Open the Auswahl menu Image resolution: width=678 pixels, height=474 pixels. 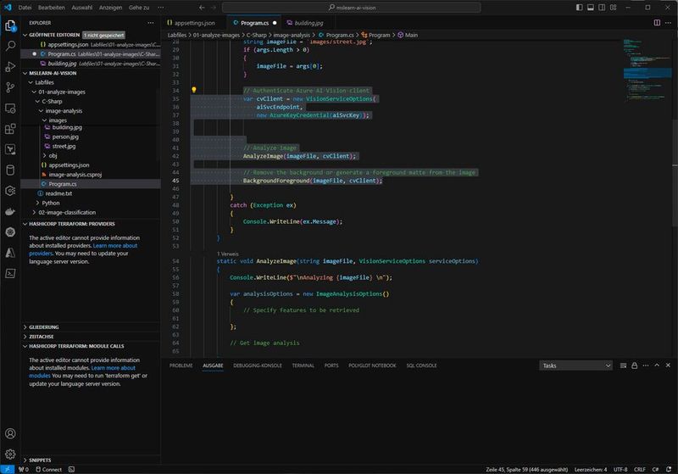pos(81,8)
